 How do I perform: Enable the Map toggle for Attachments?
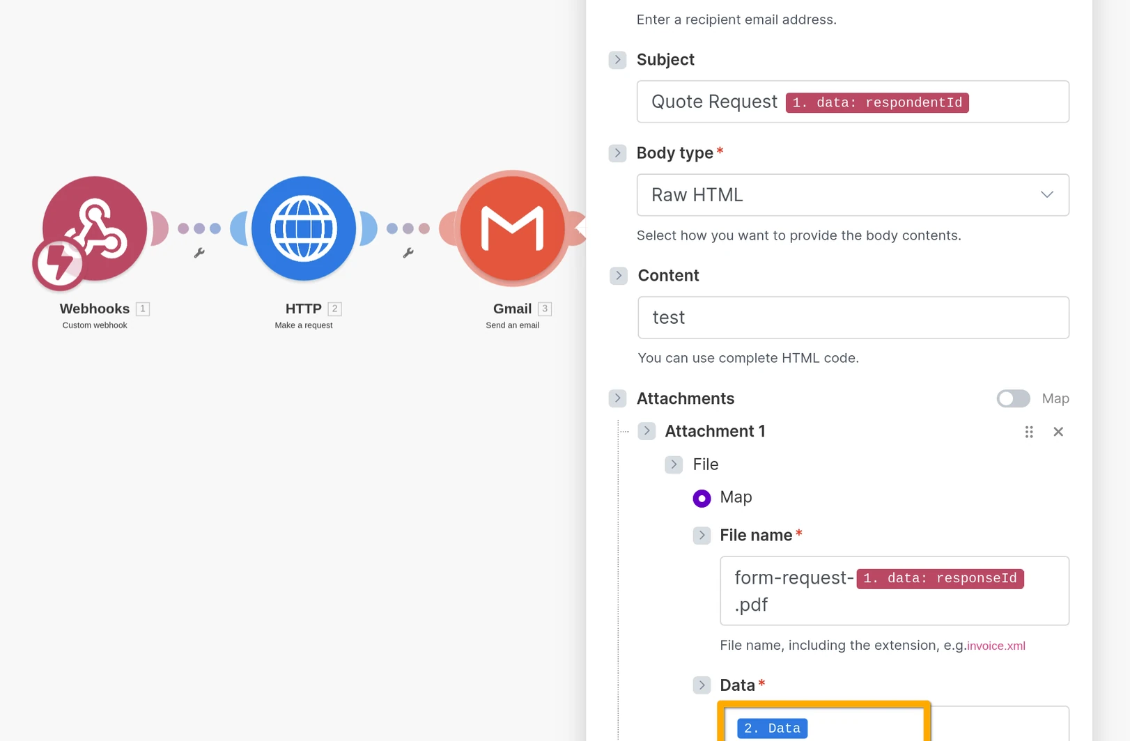(1012, 398)
